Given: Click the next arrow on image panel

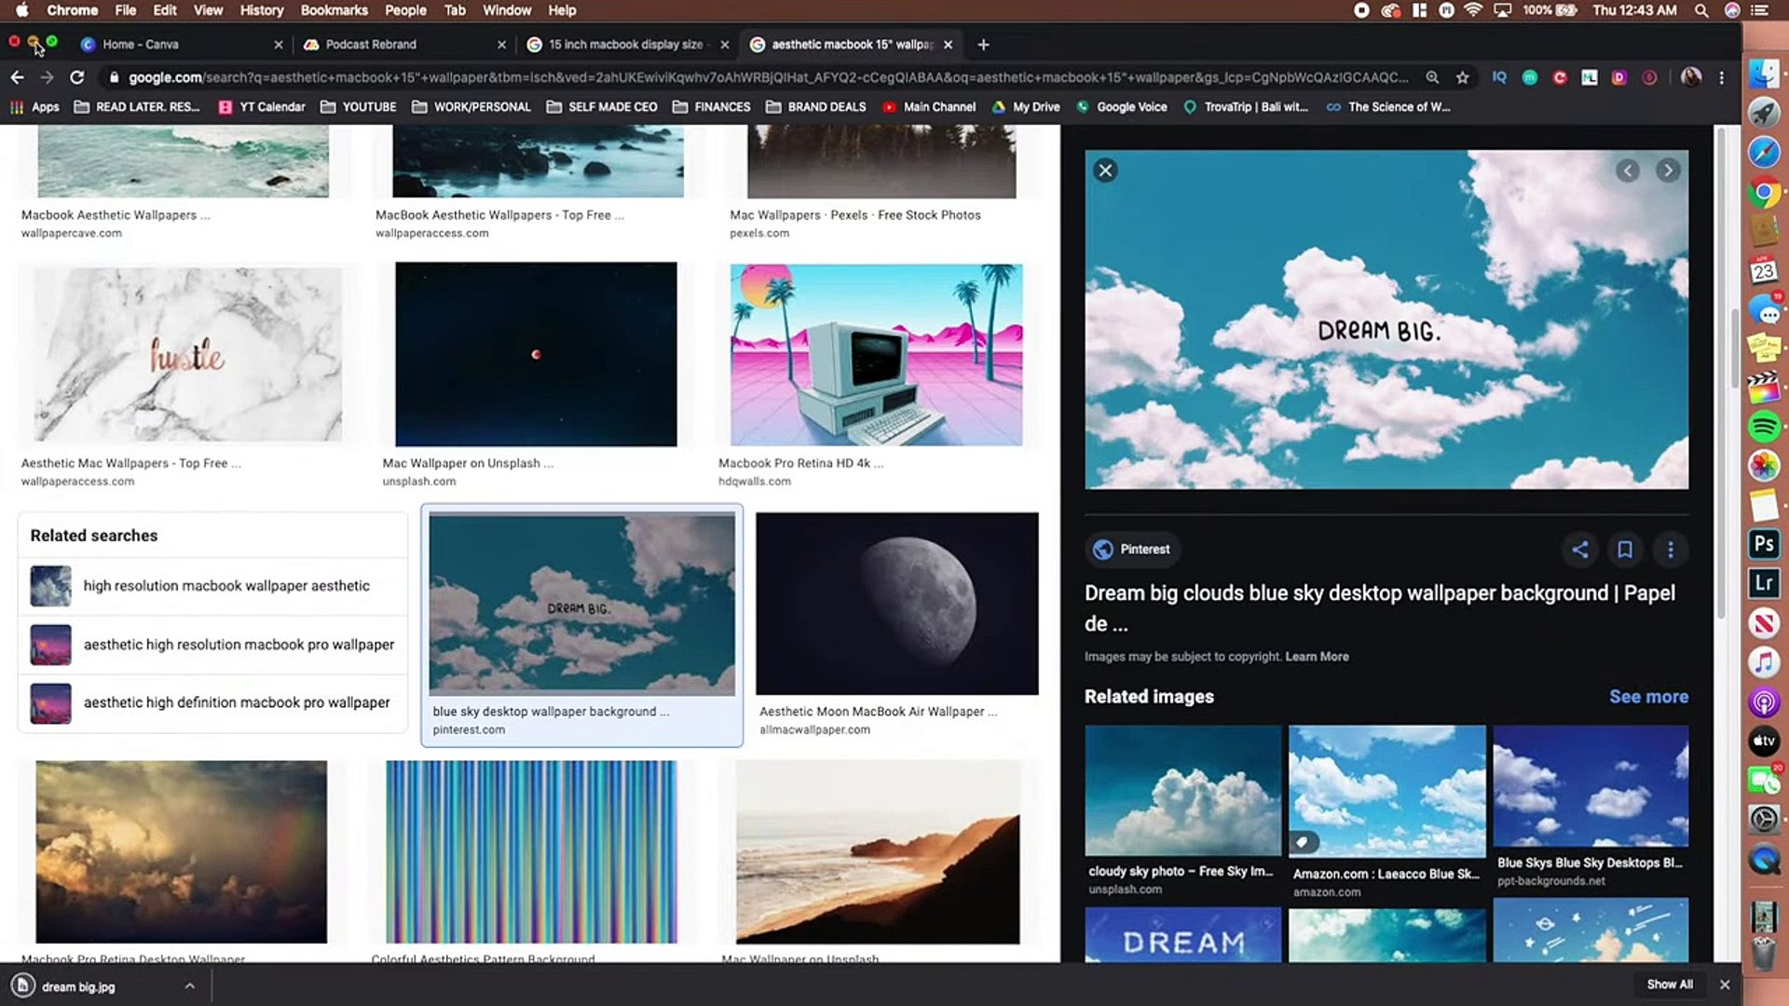Looking at the screenshot, I should tap(1667, 170).
